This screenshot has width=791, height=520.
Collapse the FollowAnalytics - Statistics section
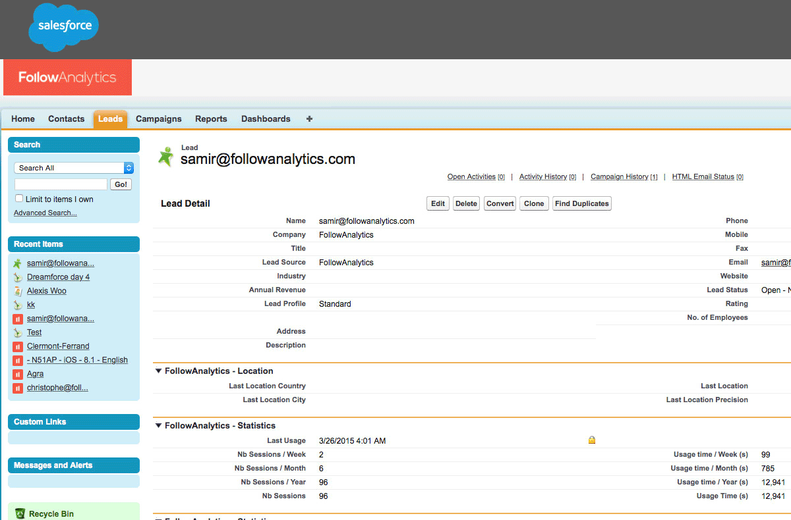pos(158,426)
